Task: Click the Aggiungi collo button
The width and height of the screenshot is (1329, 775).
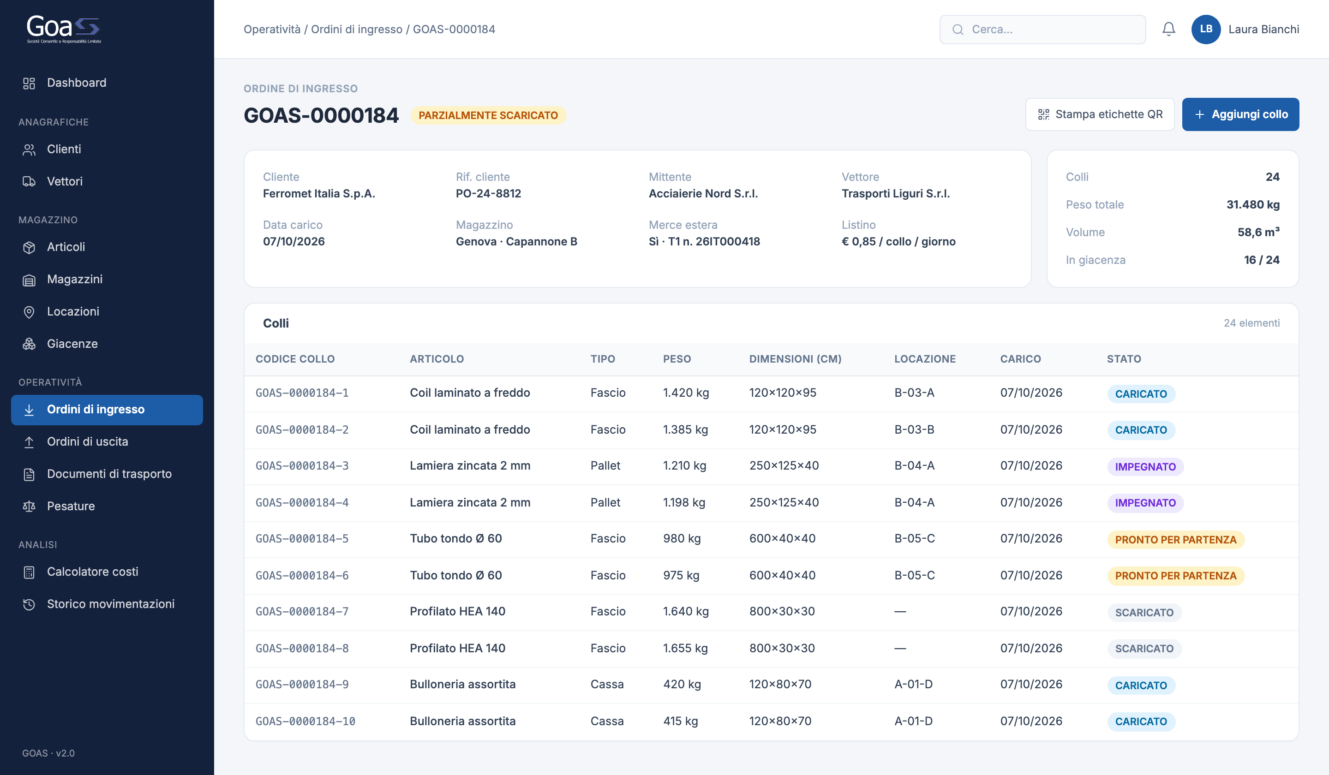Action: point(1240,114)
